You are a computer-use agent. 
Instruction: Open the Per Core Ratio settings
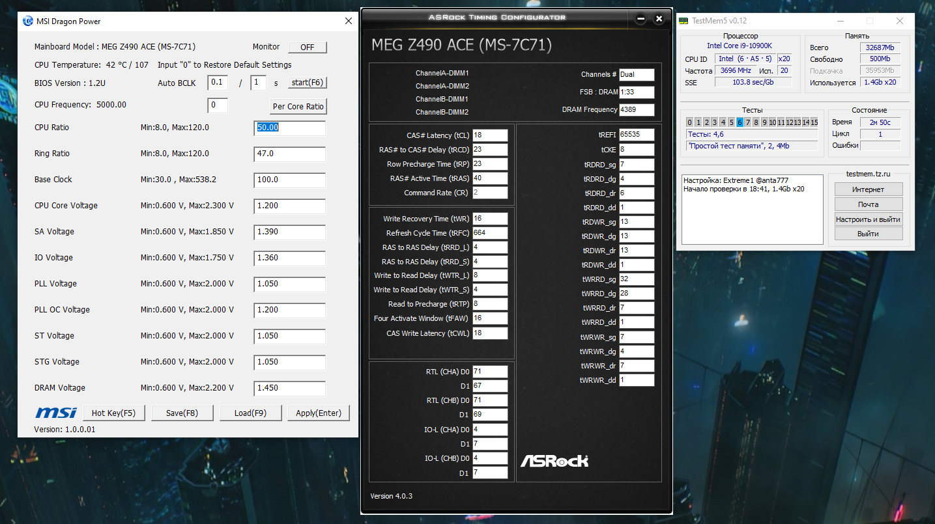[x=298, y=106]
